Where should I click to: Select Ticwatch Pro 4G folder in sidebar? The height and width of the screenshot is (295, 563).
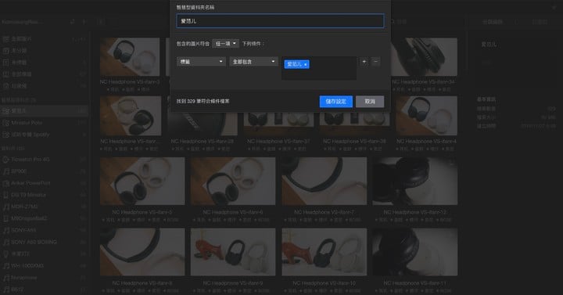[x=44, y=159]
